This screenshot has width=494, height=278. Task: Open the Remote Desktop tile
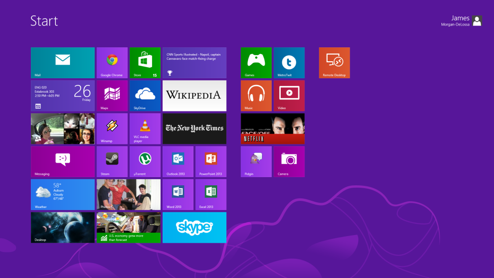(x=334, y=63)
